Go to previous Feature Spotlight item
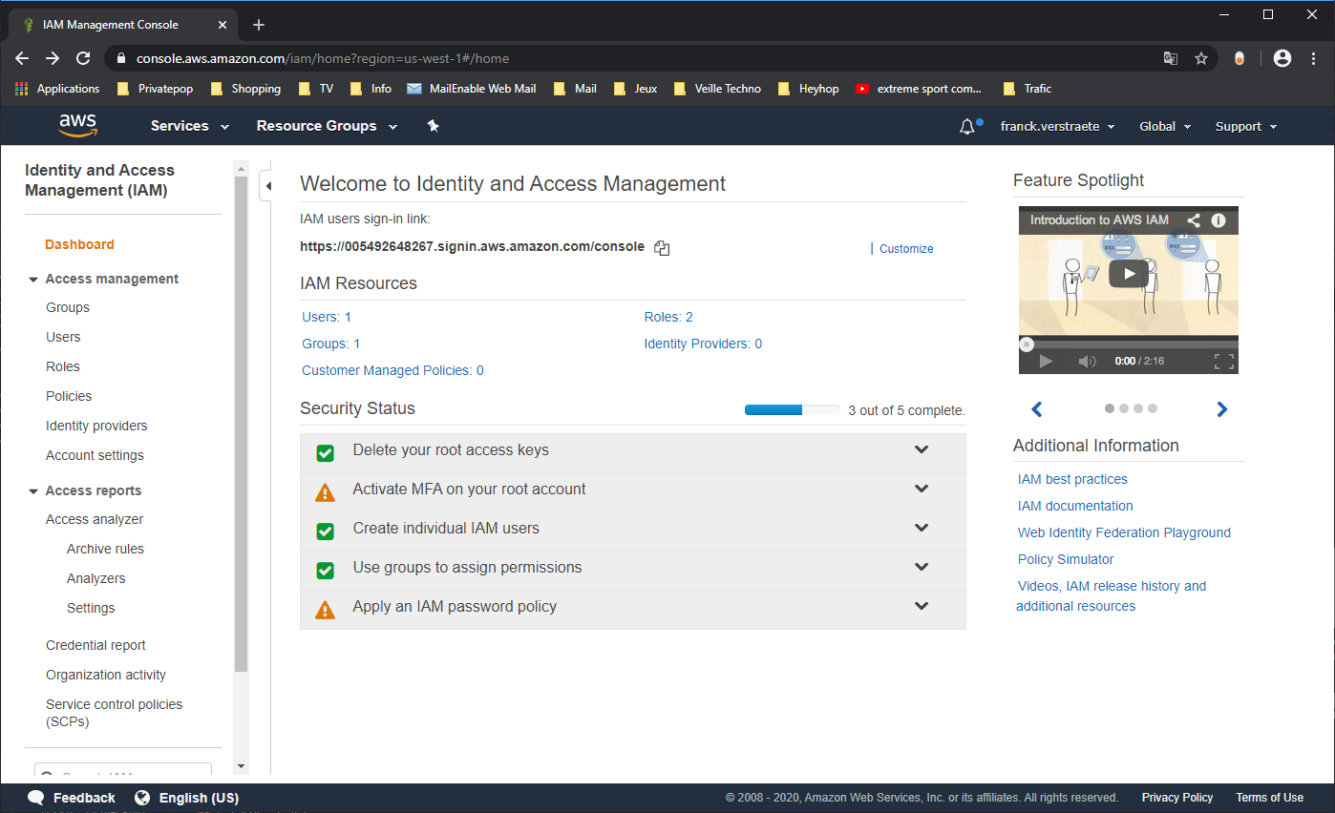This screenshot has height=813, width=1335. (1037, 409)
